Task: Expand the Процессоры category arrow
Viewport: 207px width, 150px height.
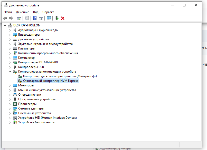Action: pos(10,104)
